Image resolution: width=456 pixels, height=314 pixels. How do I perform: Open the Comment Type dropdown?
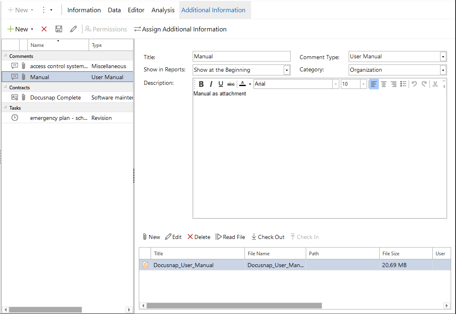tap(443, 57)
